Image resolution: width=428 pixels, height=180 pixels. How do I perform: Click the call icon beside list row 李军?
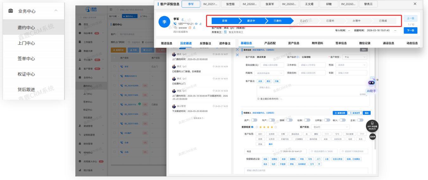coord(122,67)
